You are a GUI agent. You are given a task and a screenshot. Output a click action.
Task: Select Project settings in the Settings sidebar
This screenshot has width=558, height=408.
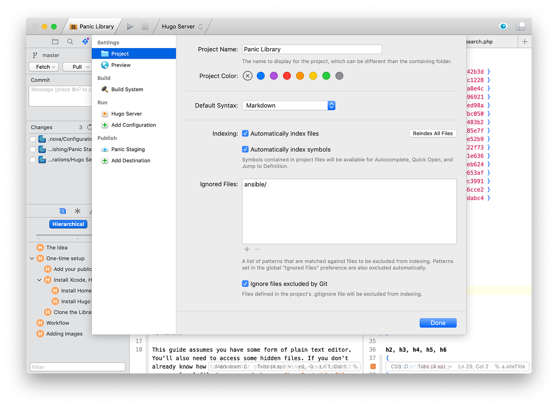pos(119,53)
